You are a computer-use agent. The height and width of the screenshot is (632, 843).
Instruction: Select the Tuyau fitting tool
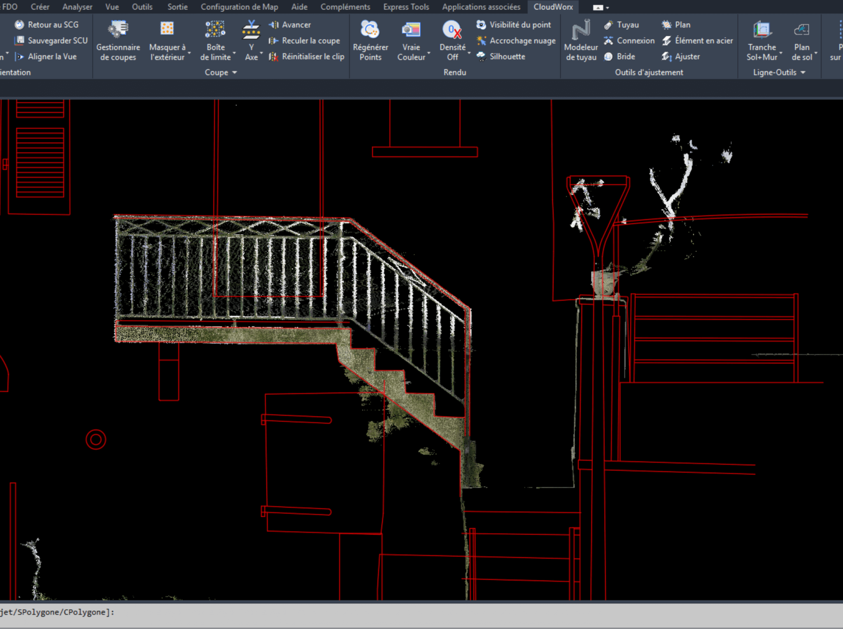click(622, 25)
